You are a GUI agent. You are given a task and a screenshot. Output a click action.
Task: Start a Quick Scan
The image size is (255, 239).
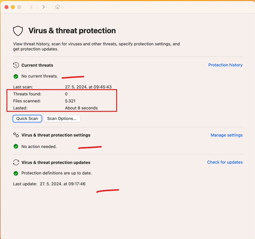[x=27, y=119]
